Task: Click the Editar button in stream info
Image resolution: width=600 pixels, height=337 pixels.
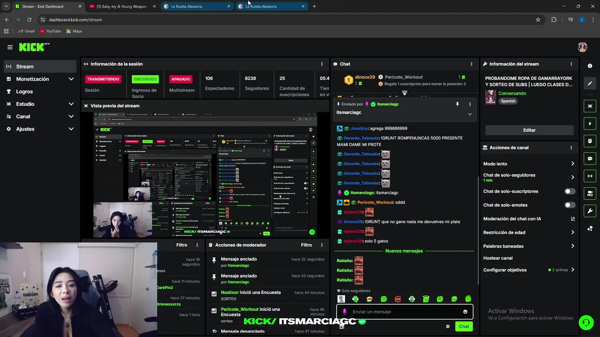Action: (x=529, y=130)
